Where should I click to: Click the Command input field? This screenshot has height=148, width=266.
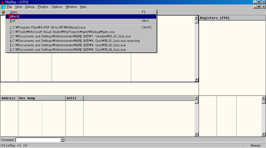38,140
